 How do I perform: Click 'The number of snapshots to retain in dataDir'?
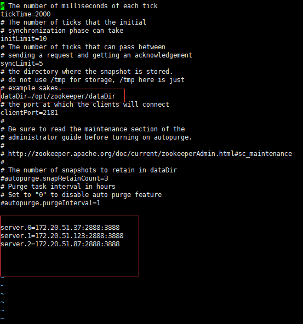pos(93,170)
